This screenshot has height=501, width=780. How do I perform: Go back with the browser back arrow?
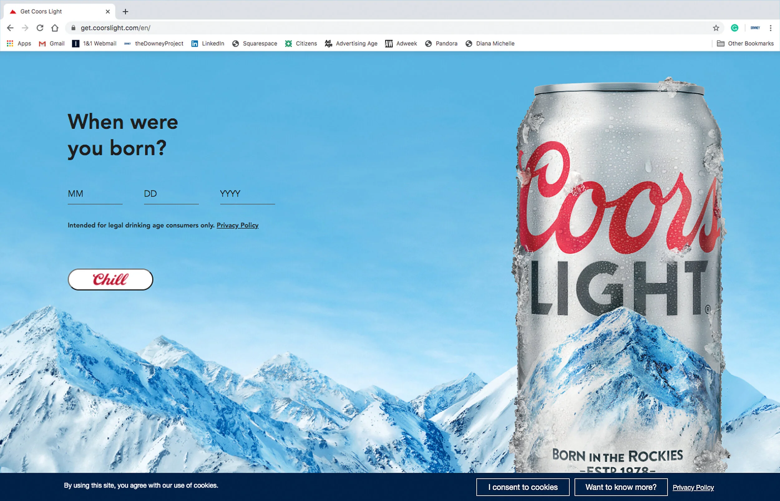pyautogui.click(x=10, y=28)
